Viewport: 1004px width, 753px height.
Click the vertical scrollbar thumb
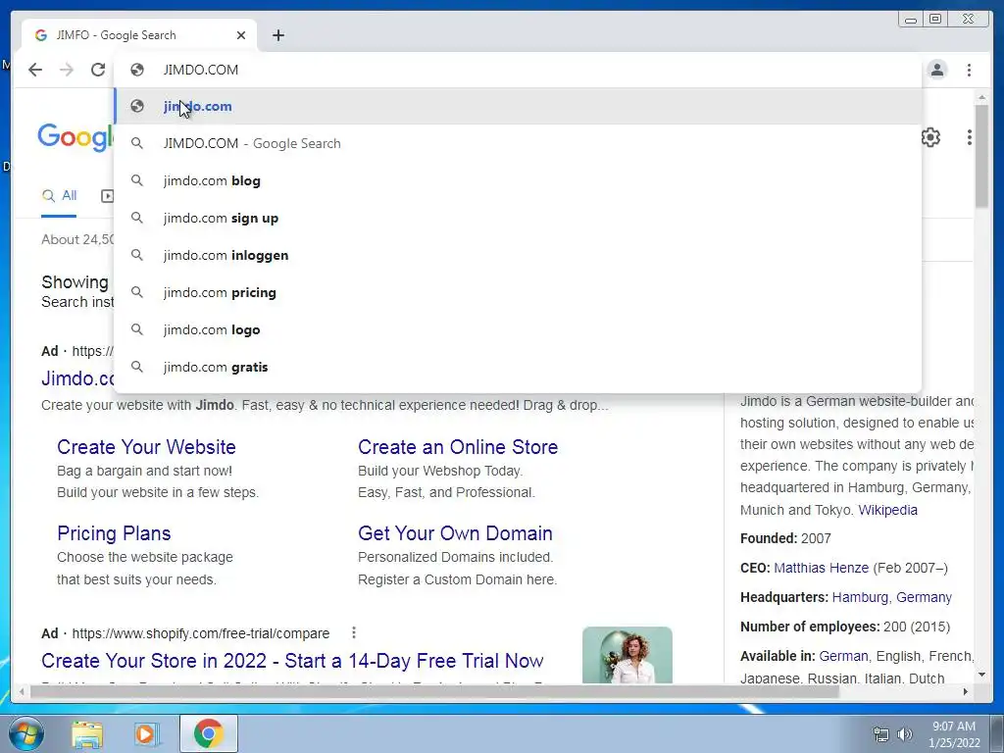tap(981, 156)
